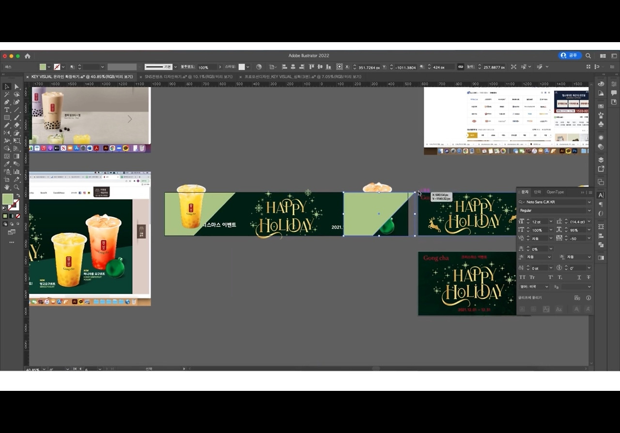The width and height of the screenshot is (620, 433).
Task: Select the Line Segment tool
Action: tap(16, 110)
